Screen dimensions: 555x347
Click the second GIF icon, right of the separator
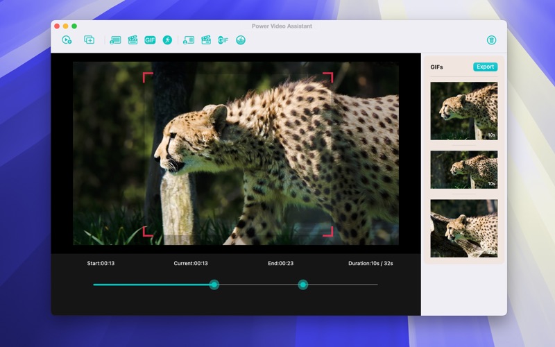pos(223,40)
